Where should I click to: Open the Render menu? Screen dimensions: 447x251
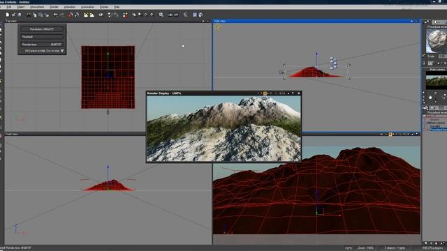(x=54, y=7)
